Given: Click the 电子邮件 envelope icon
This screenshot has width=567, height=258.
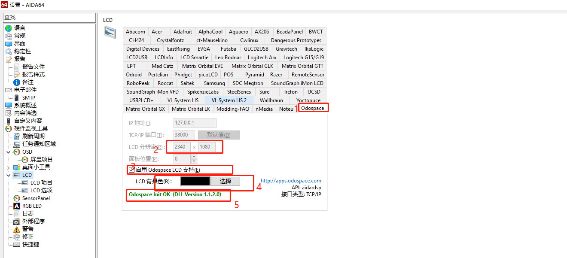Looking at the screenshot, I should pos(9,90).
